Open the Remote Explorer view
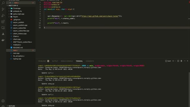This screenshot has height=107, width=190. 3,28
